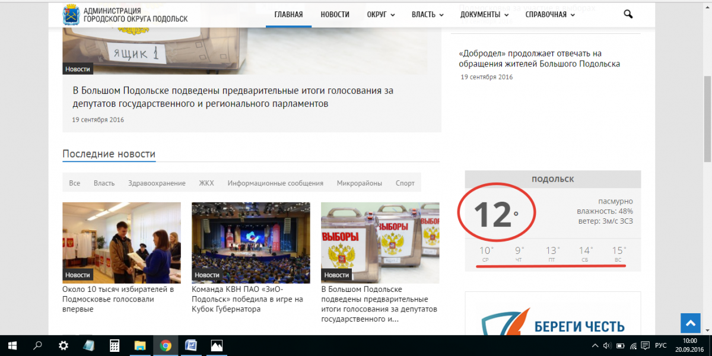Open the КВН «ЗиО-Подольск» news article link
The width and height of the screenshot is (712, 356).
pos(247,299)
